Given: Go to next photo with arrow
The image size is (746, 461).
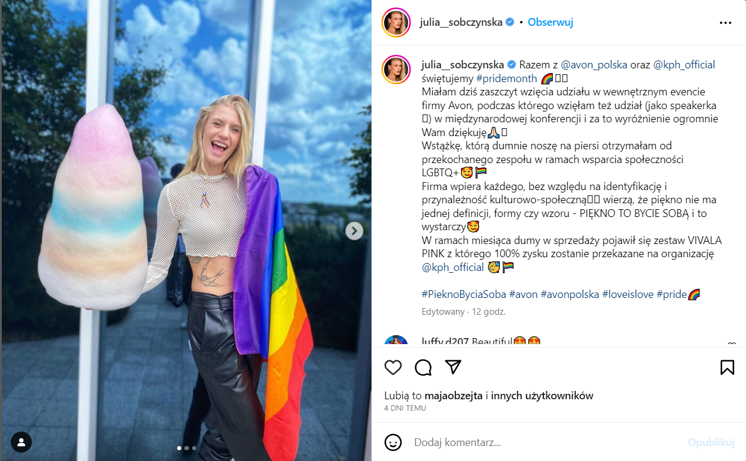Looking at the screenshot, I should click(354, 230).
